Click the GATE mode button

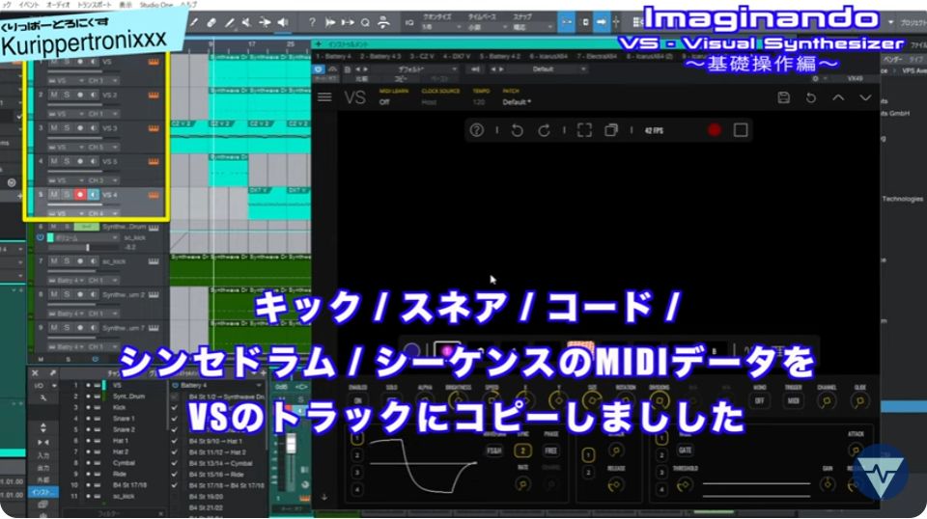[686, 450]
